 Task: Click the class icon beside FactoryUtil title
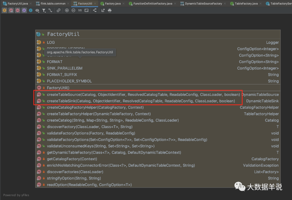pos(38,34)
